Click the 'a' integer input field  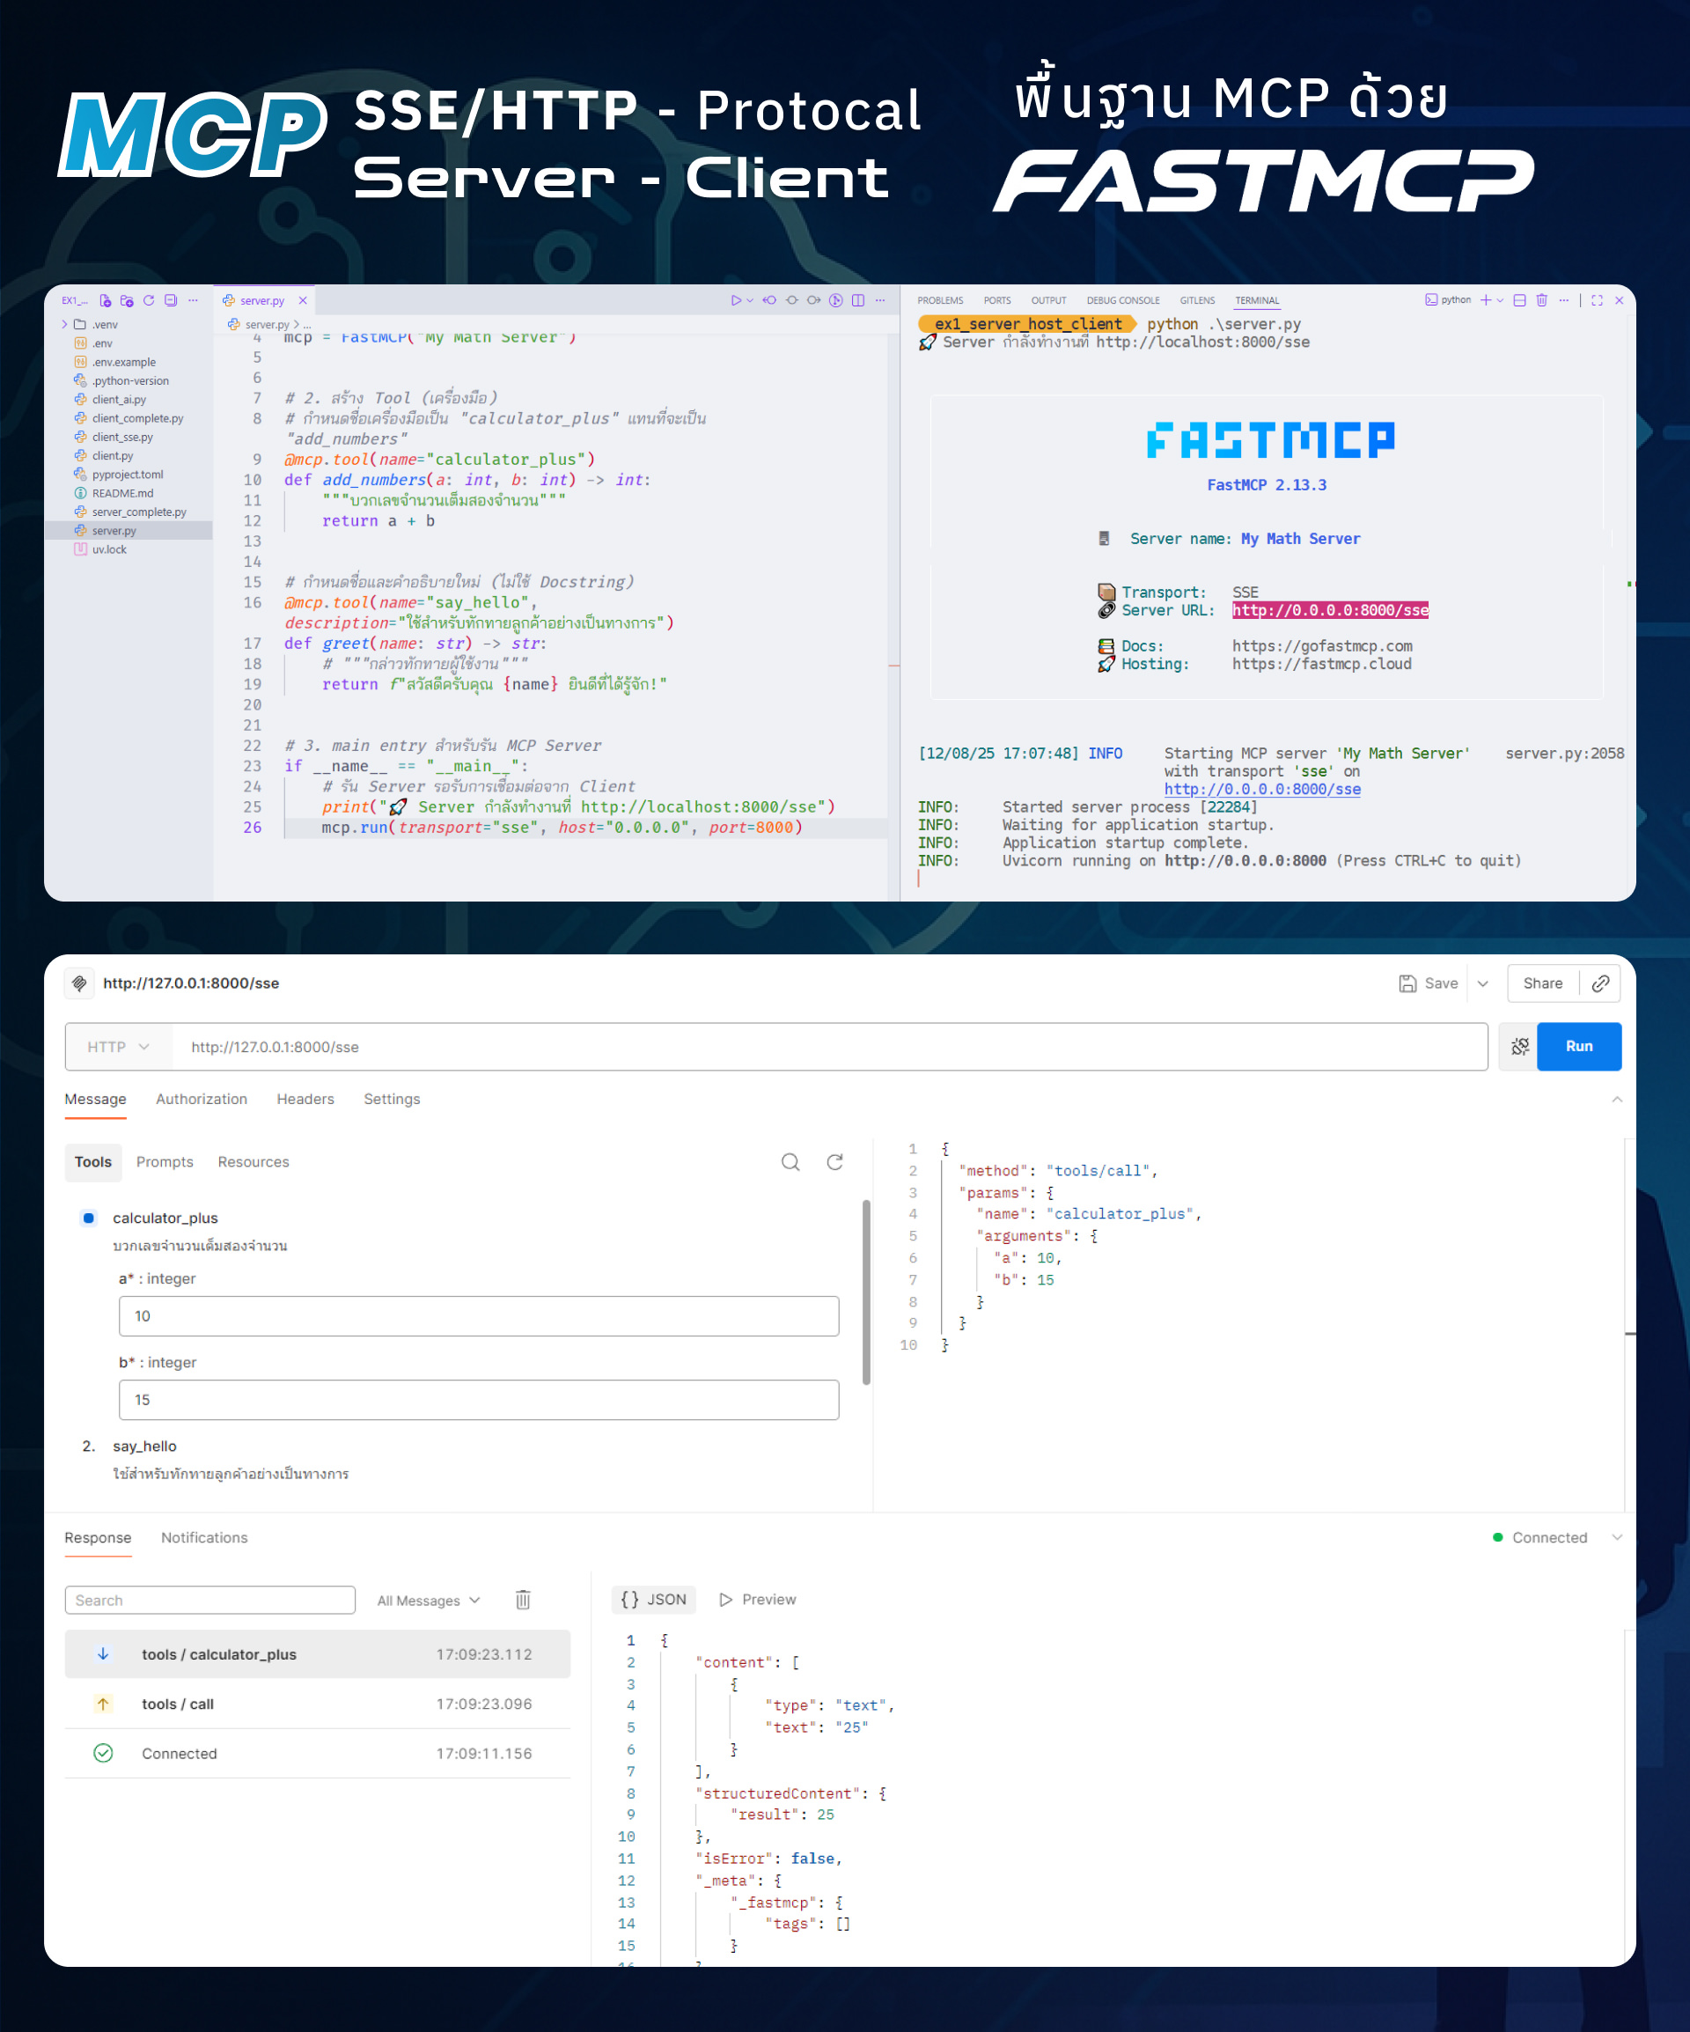pos(479,1317)
